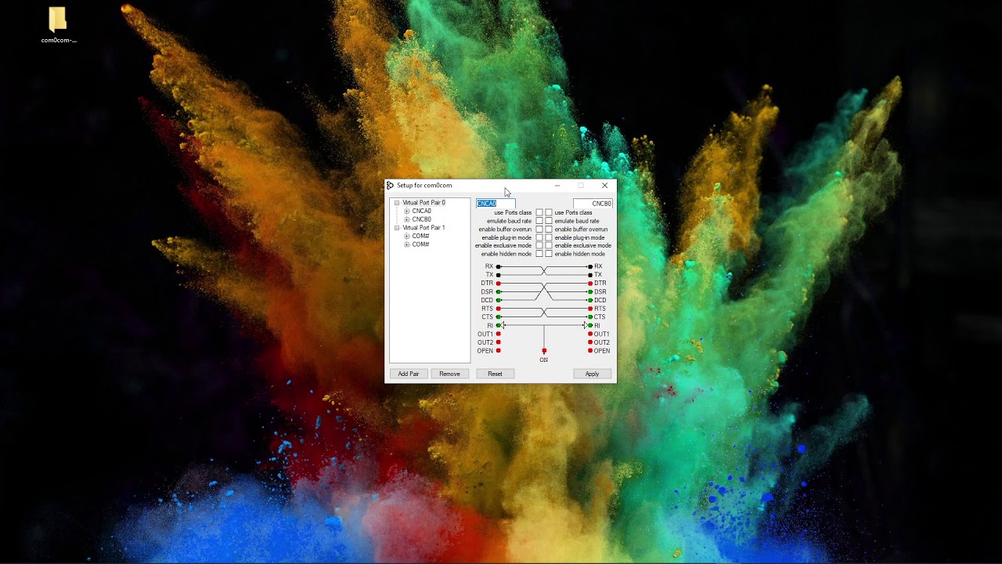Enable use Ports class for CNCA0
Image resolution: width=1002 pixels, height=564 pixels.
[x=539, y=213]
